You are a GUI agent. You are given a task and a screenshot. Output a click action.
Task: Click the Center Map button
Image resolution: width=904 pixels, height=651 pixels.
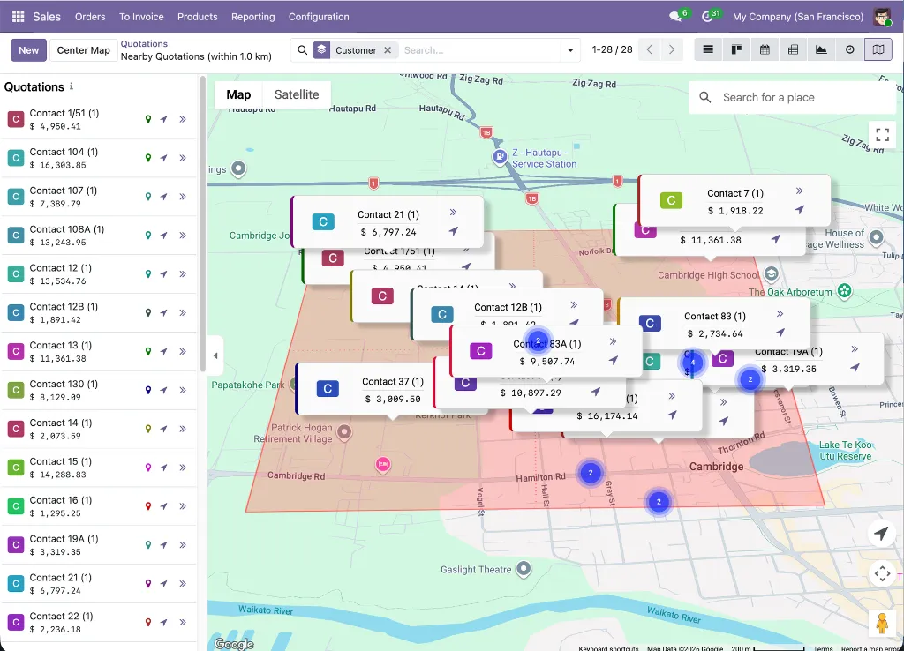84,50
